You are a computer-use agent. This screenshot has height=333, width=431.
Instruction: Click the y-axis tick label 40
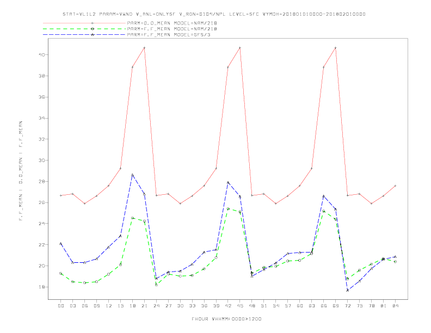tap(42, 54)
